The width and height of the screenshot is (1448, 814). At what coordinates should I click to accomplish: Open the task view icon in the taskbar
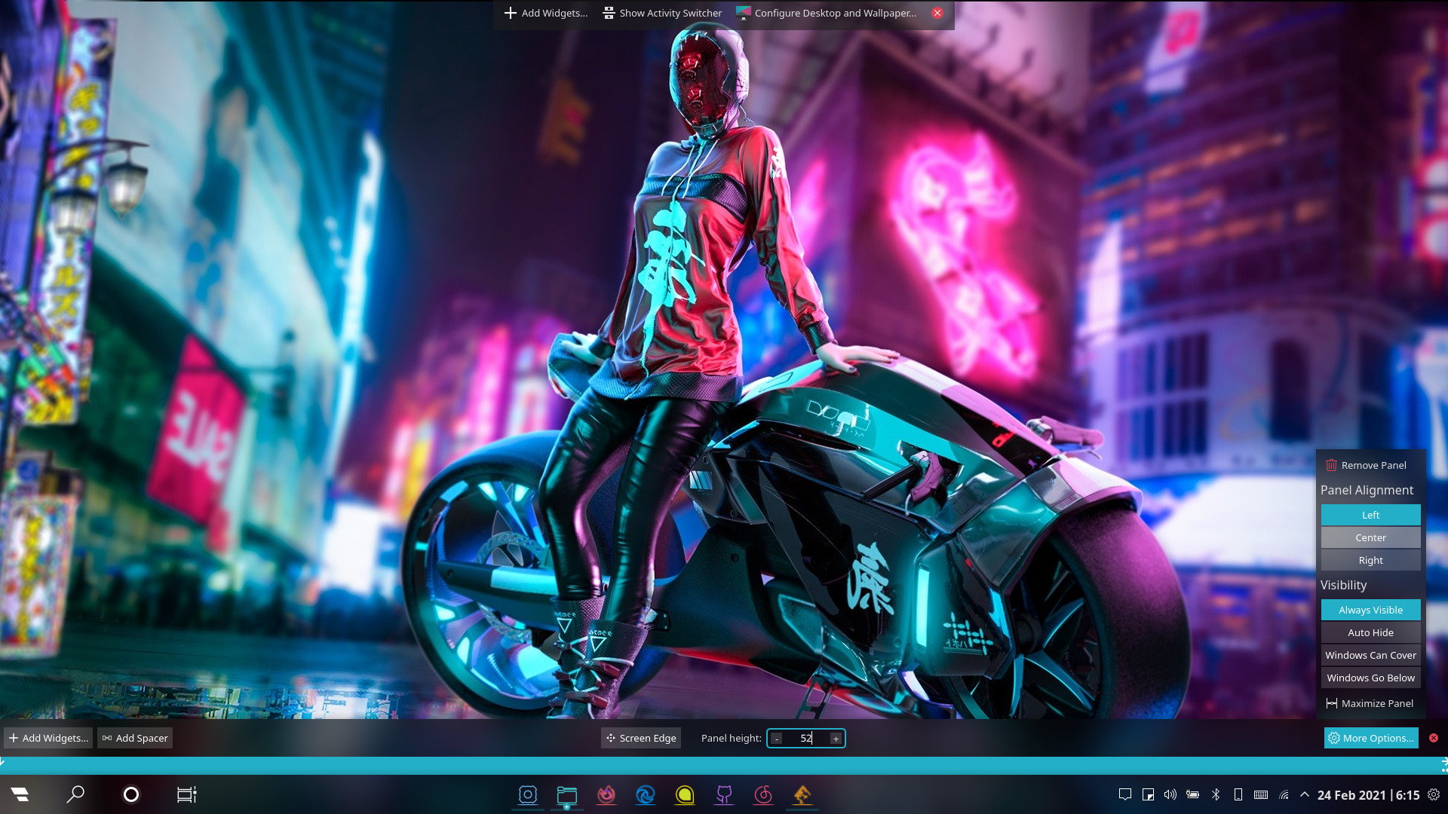tap(186, 794)
